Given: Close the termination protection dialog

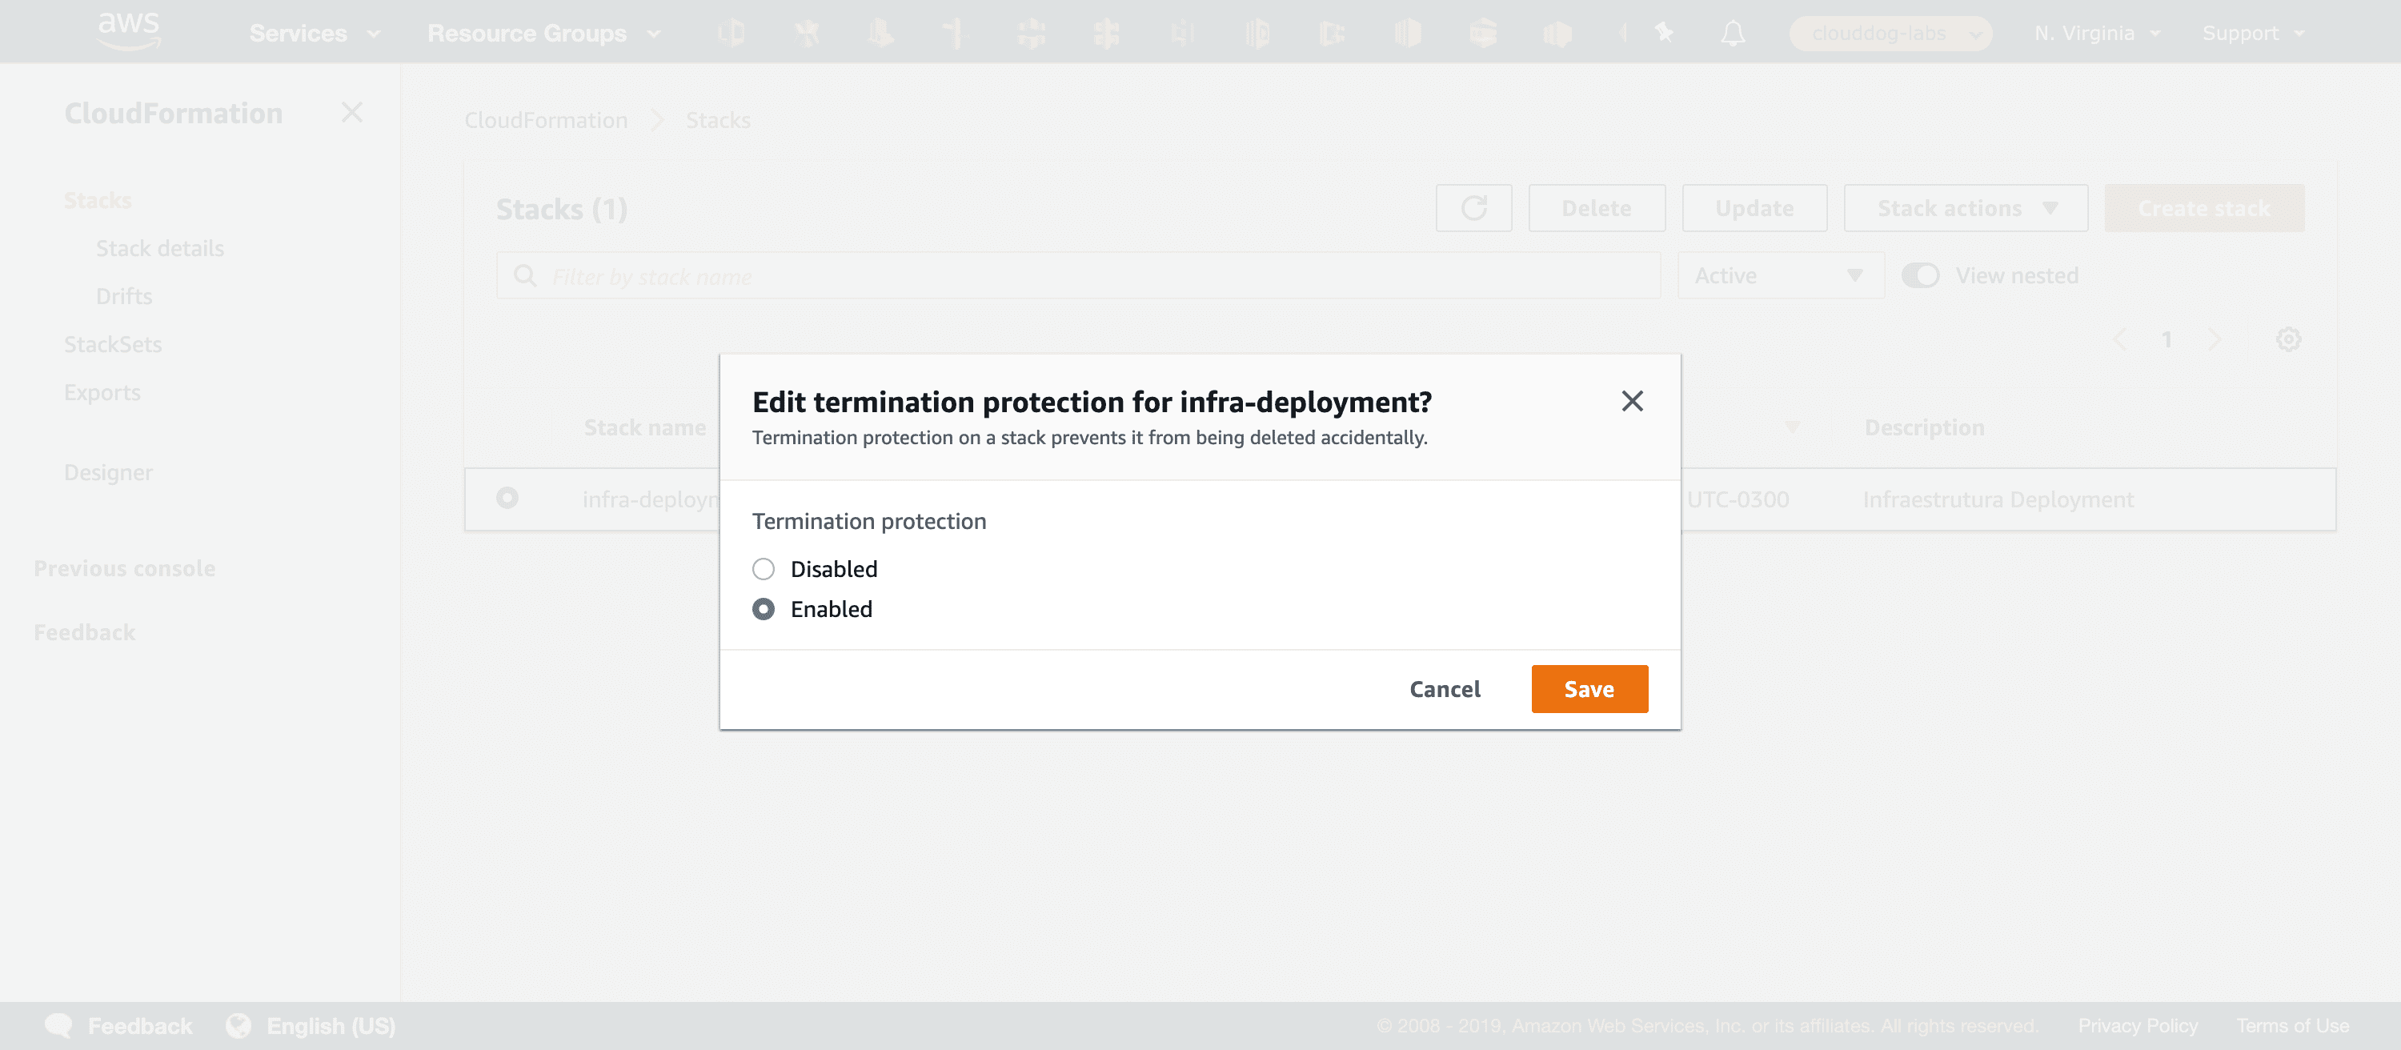Looking at the screenshot, I should (x=1631, y=402).
